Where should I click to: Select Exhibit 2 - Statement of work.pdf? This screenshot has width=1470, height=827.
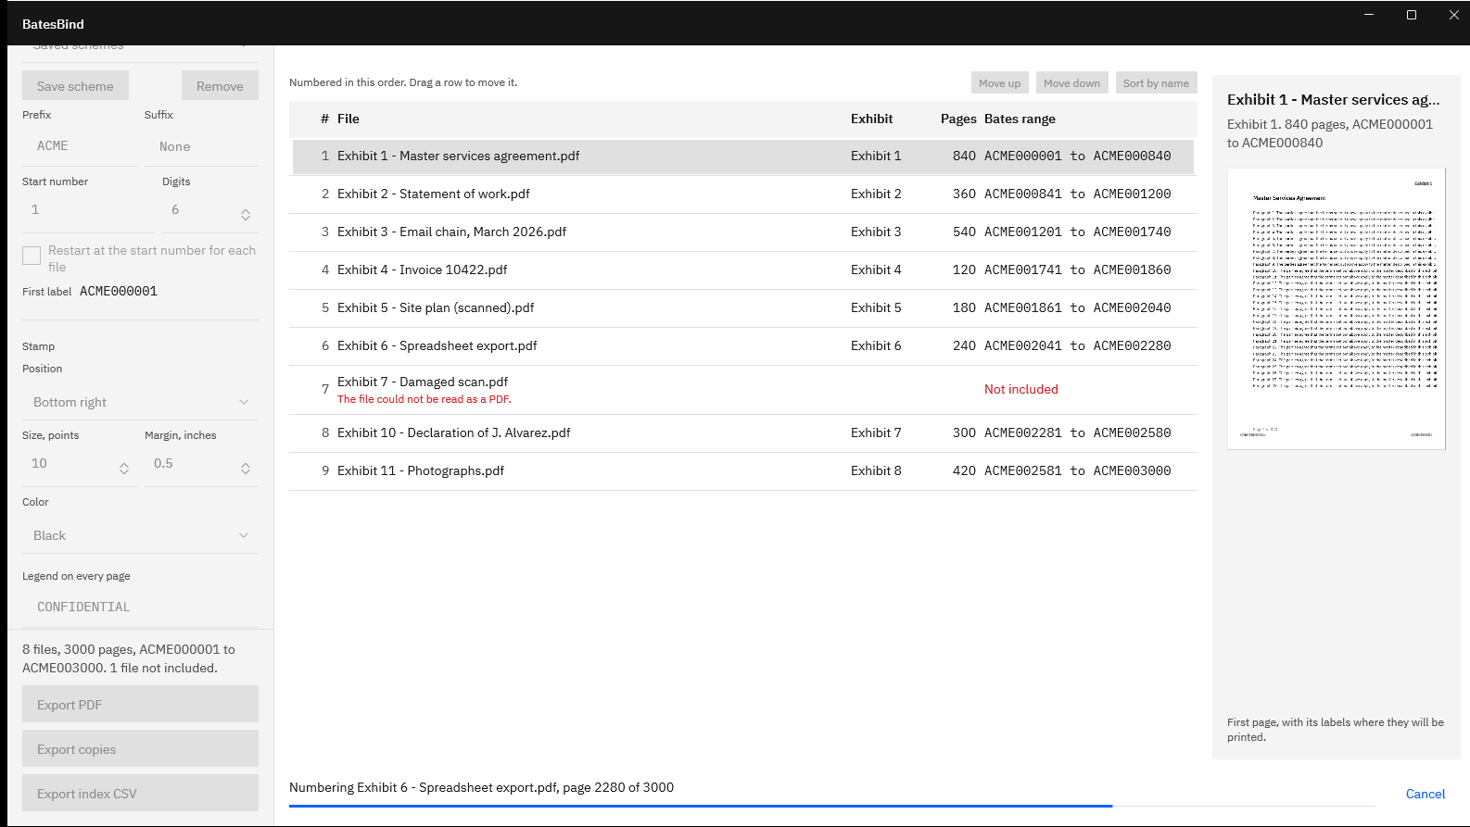743,194
